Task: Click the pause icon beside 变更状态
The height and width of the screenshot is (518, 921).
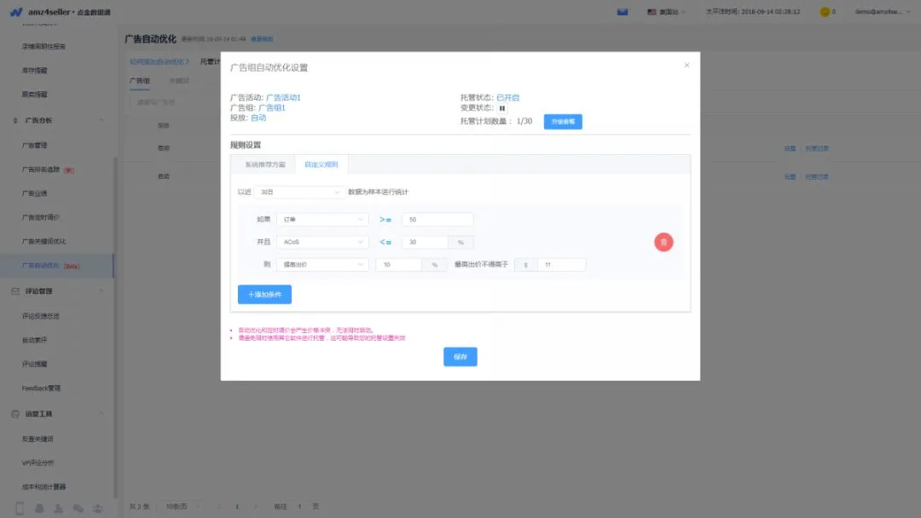Action: pos(502,108)
